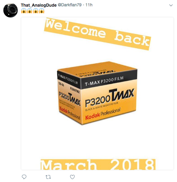Open the Kodak T-MAX film box image
The width and height of the screenshot is (177, 182).
point(97,94)
